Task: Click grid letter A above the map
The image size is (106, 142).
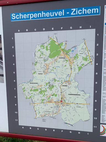Action: click(x=19, y=31)
